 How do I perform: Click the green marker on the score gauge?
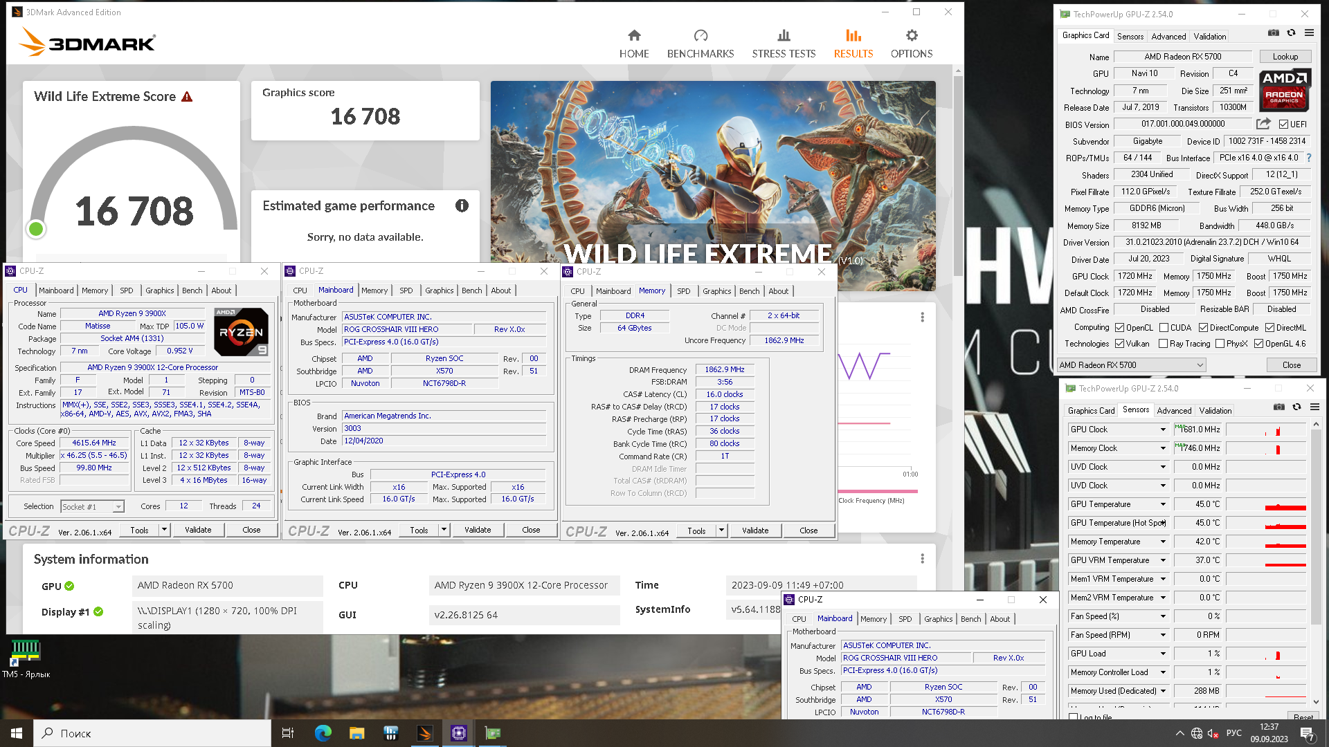pyautogui.click(x=36, y=229)
